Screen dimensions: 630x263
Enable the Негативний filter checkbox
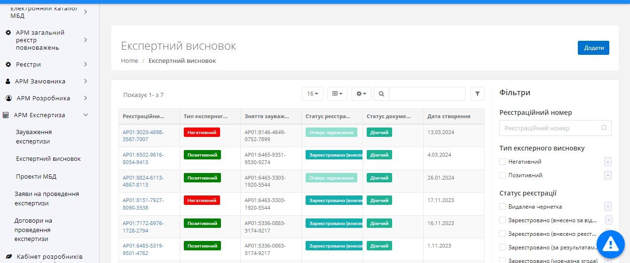point(503,162)
